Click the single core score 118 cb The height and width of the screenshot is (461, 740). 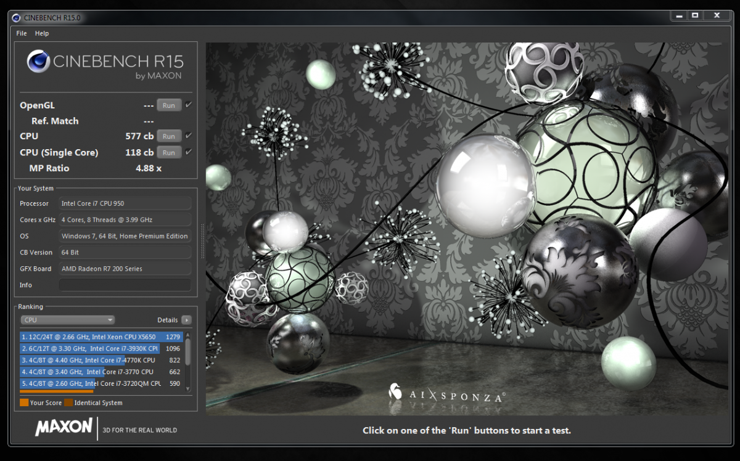(x=139, y=152)
